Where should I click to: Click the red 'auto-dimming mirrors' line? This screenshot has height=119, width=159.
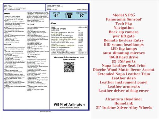[124, 53]
